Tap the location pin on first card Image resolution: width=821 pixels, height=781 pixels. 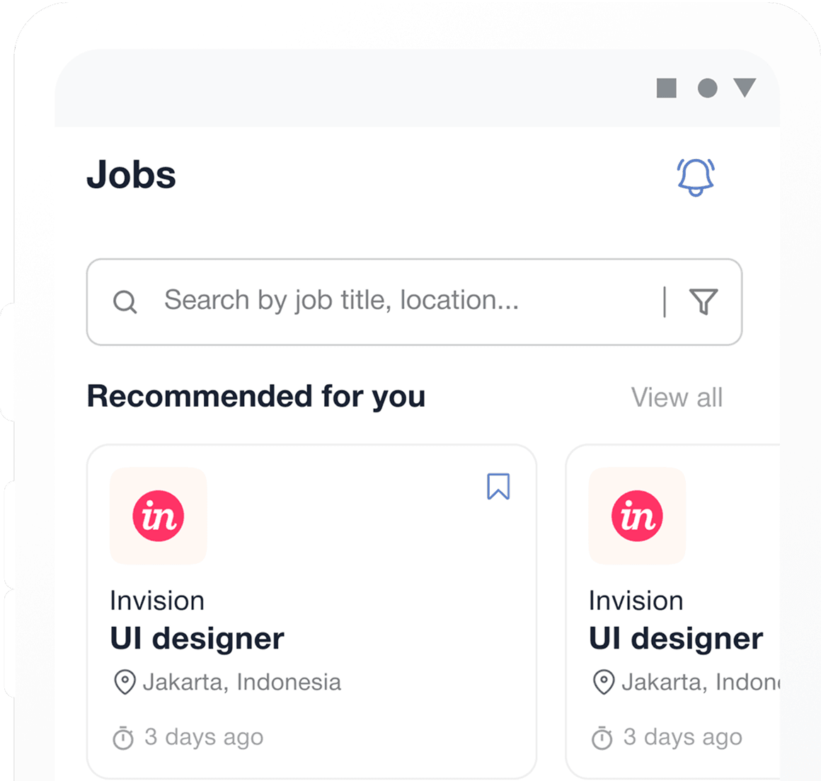point(125,683)
